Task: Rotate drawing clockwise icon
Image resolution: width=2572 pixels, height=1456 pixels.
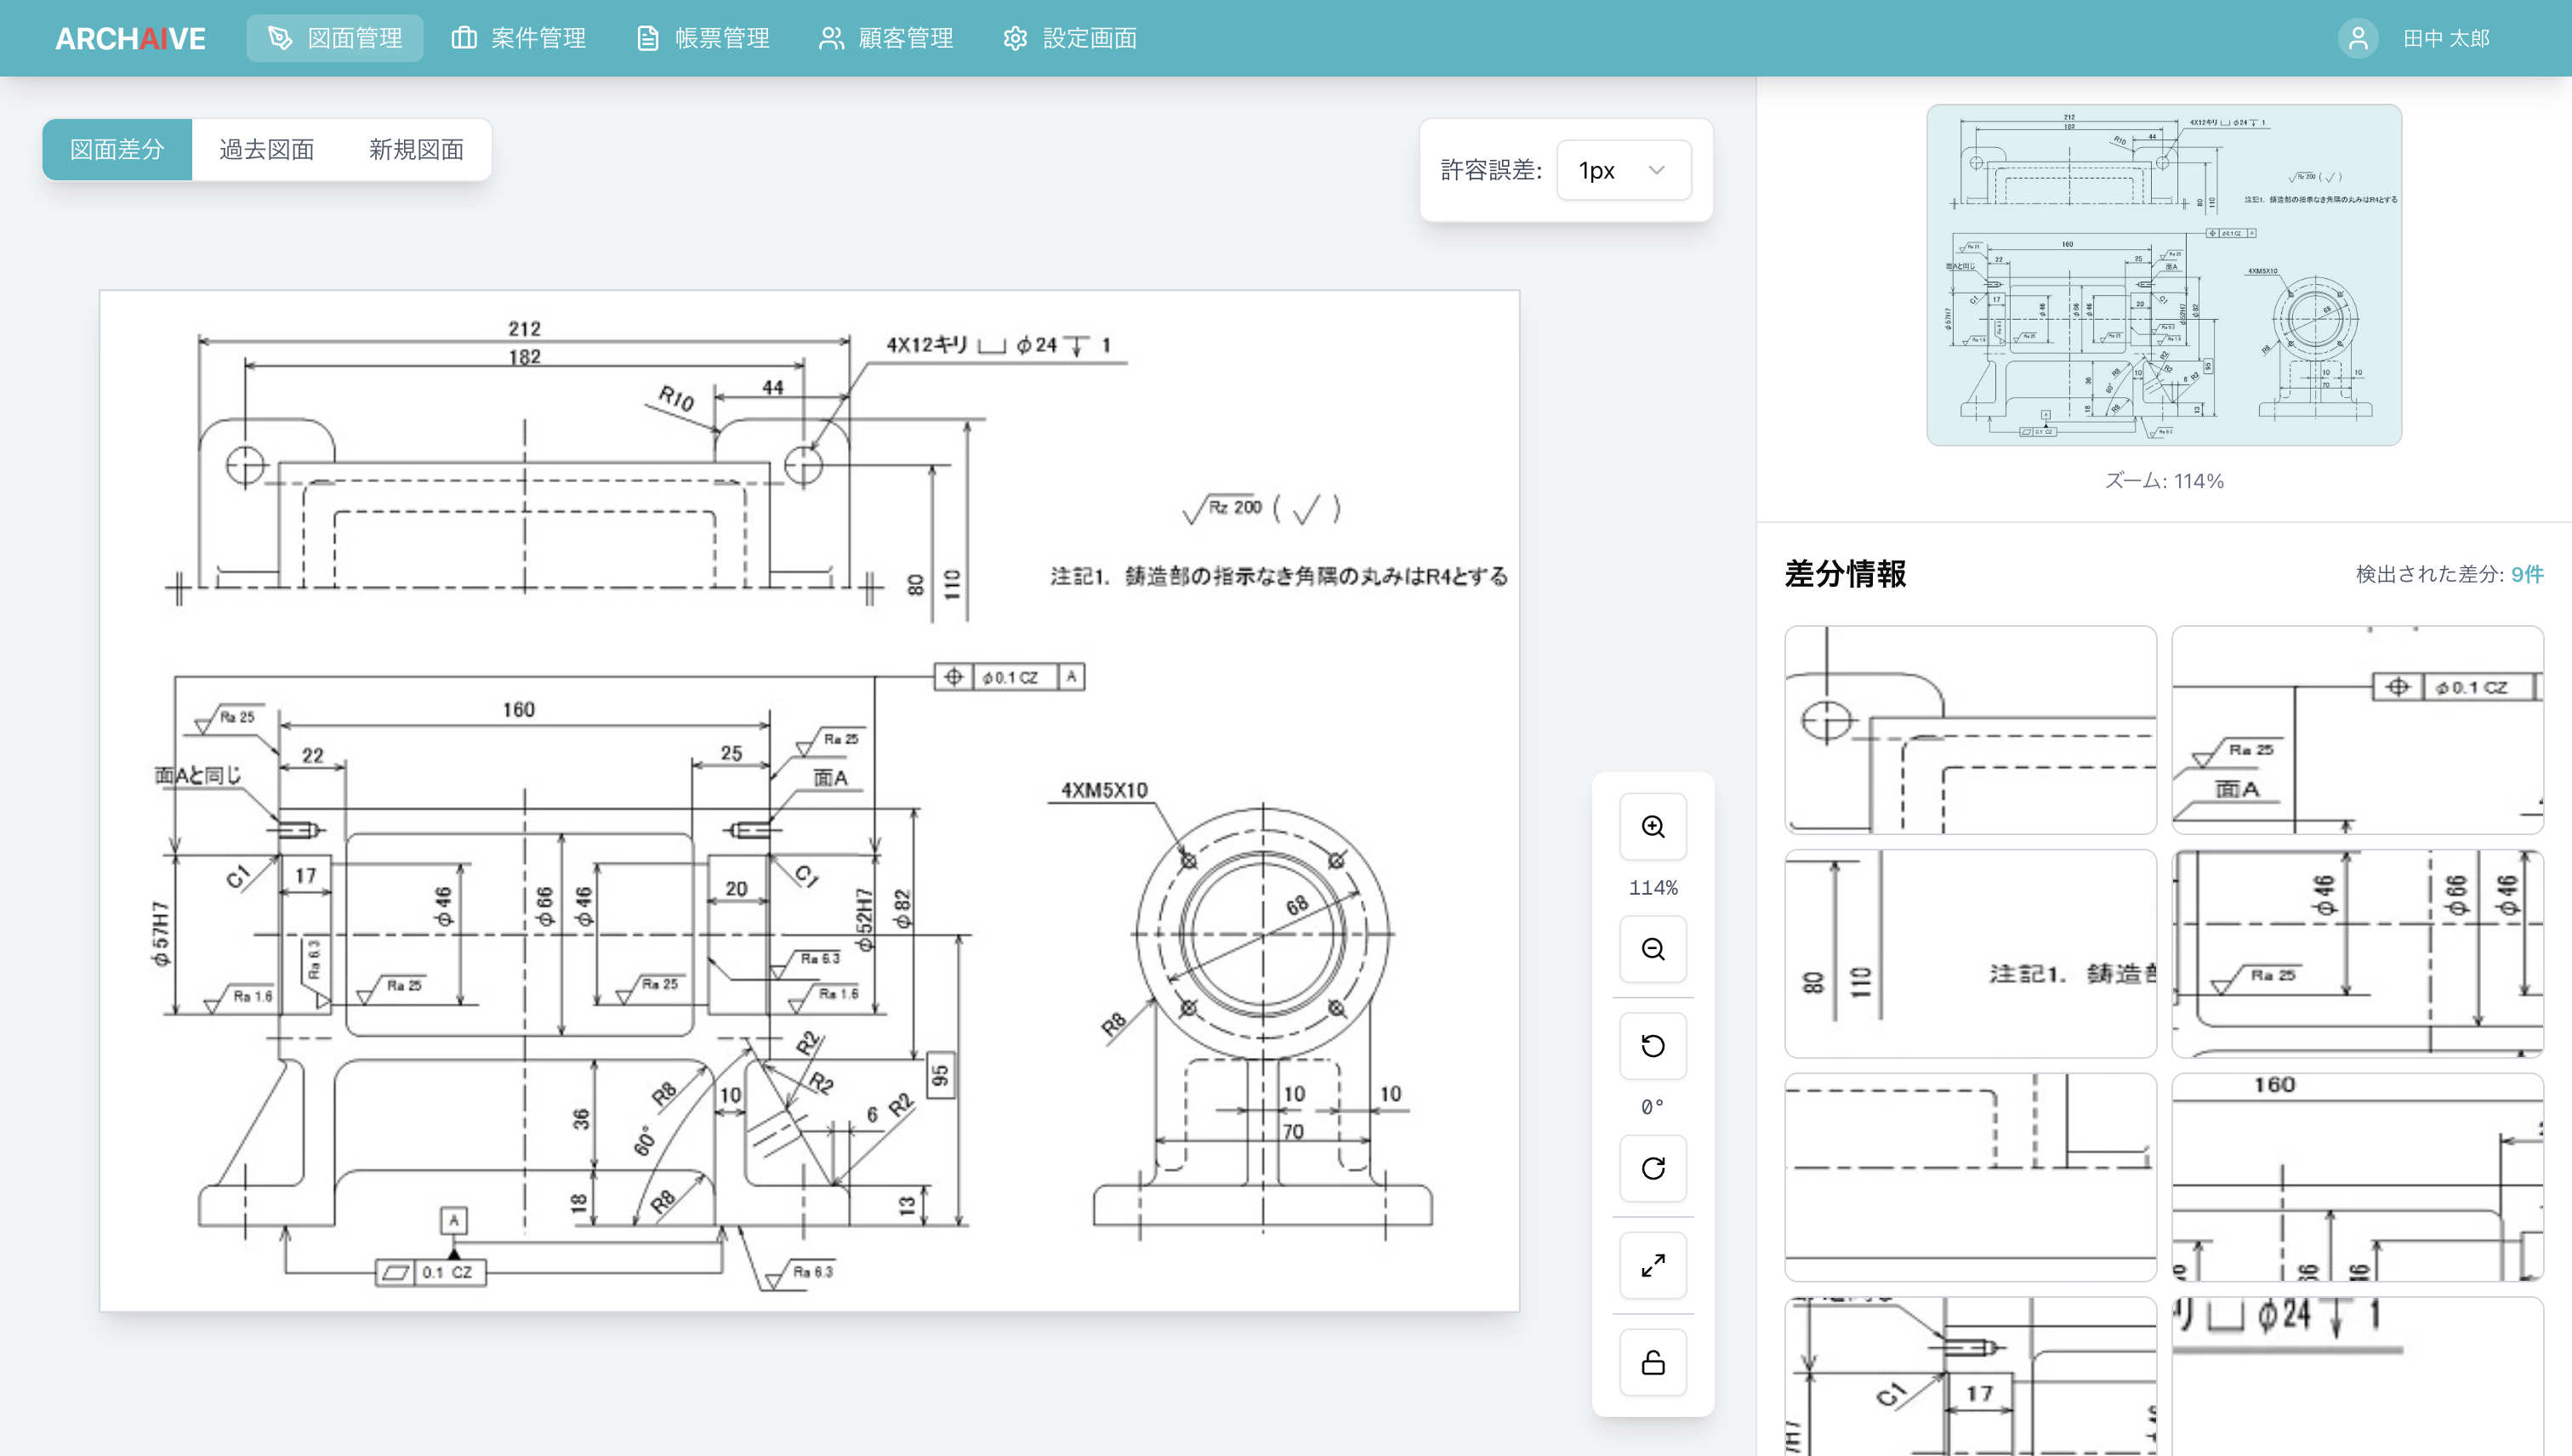Action: [x=1653, y=1168]
